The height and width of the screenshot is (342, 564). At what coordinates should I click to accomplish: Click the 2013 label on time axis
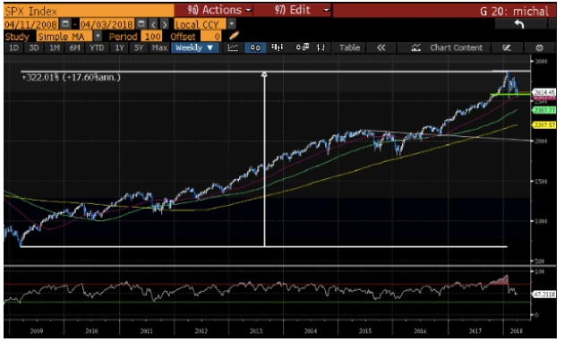pos(256,330)
